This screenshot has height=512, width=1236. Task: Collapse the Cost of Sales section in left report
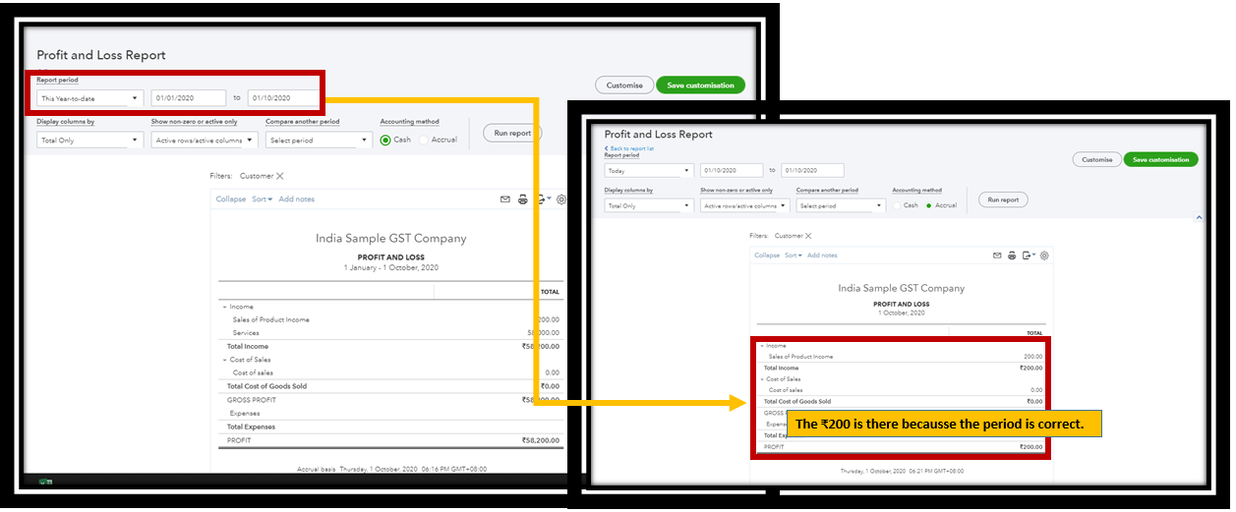click(x=224, y=360)
